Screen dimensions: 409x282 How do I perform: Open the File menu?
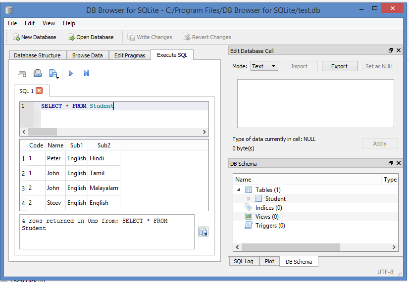[12, 23]
